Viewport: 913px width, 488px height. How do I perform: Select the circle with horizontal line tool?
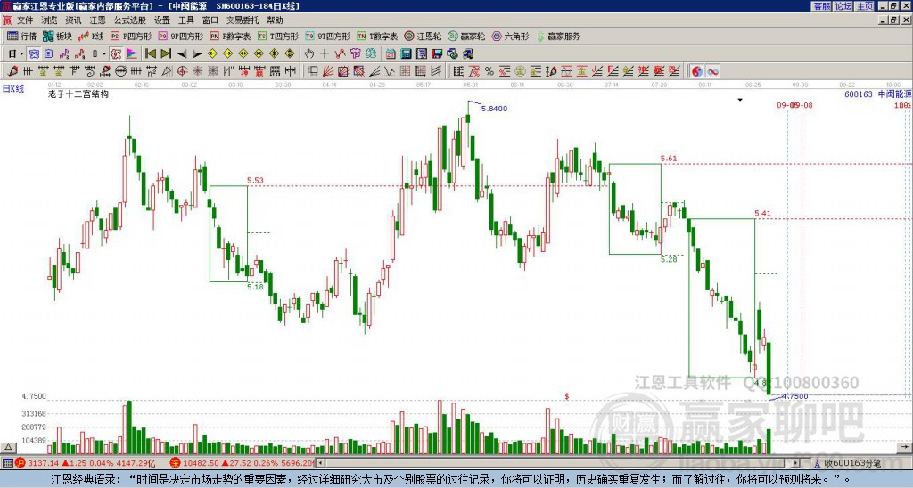tap(120, 71)
